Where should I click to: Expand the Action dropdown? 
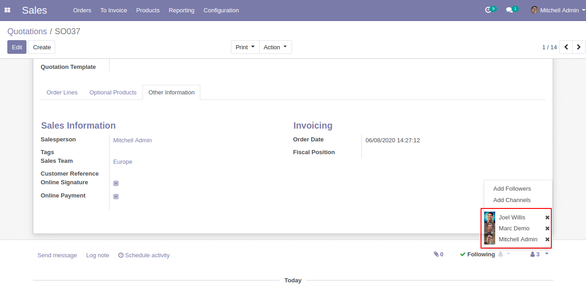click(275, 47)
